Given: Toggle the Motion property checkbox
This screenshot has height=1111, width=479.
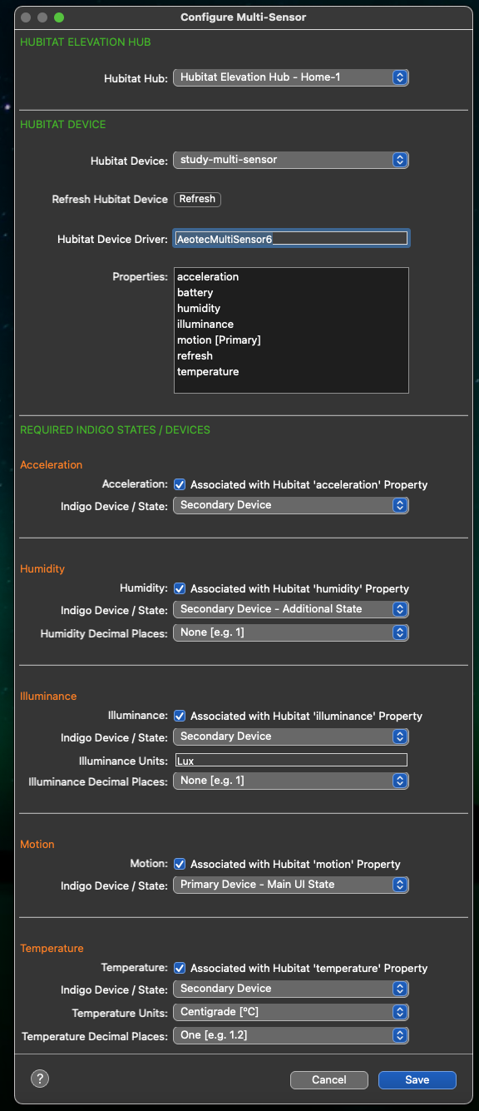Looking at the screenshot, I should [x=180, y=864].
